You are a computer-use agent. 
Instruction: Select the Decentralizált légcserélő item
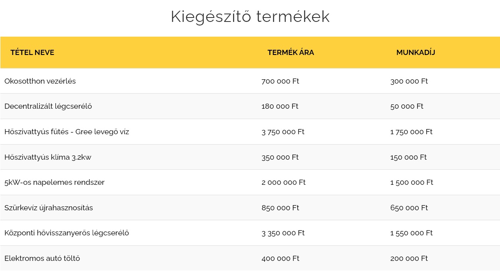[48, 106]
